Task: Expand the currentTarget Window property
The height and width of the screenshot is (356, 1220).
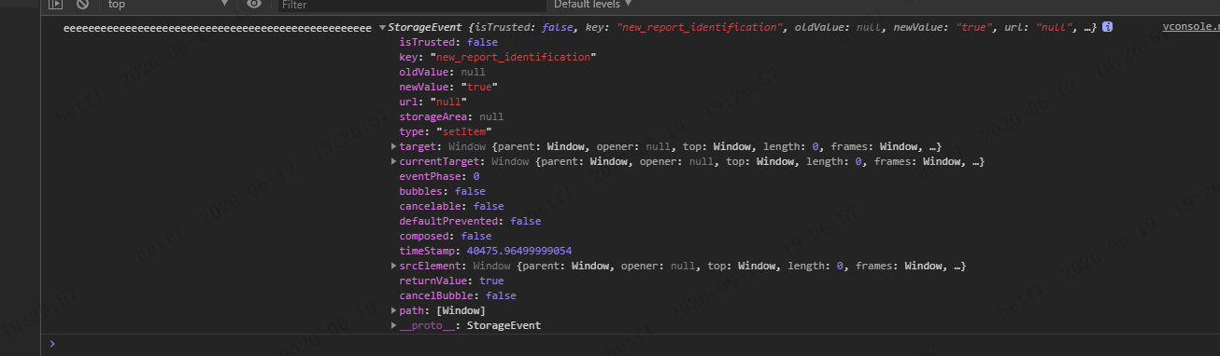Action: 393,162
